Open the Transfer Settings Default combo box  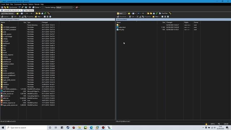[65, 7]
